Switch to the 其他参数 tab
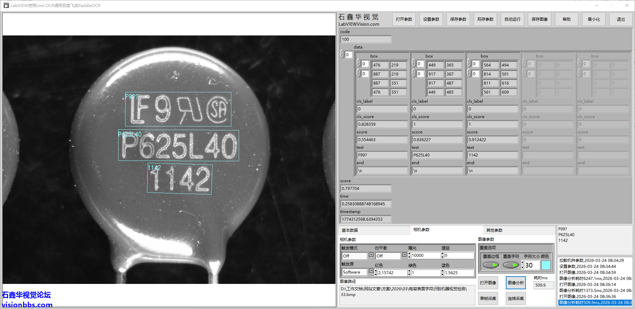The image size is (635, 309). (494, 230)
